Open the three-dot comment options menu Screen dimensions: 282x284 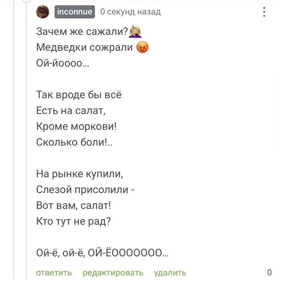264,12
